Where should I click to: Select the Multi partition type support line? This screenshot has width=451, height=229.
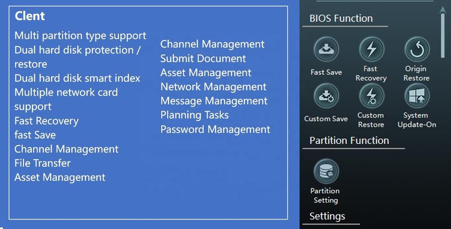[x=80, y=36]
